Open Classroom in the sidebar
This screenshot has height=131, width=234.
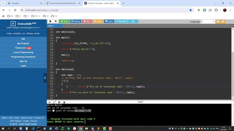click(23, 48)
